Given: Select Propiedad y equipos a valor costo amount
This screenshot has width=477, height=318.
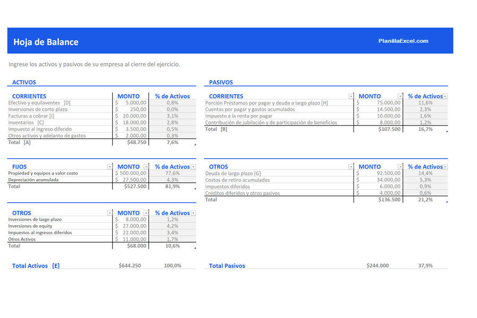Looking at the screenshot, I should tap(131, 173).
